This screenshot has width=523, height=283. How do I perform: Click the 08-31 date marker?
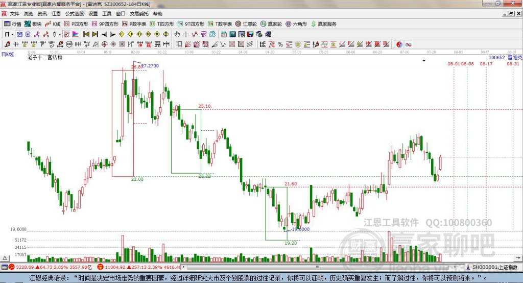point(513,64)
